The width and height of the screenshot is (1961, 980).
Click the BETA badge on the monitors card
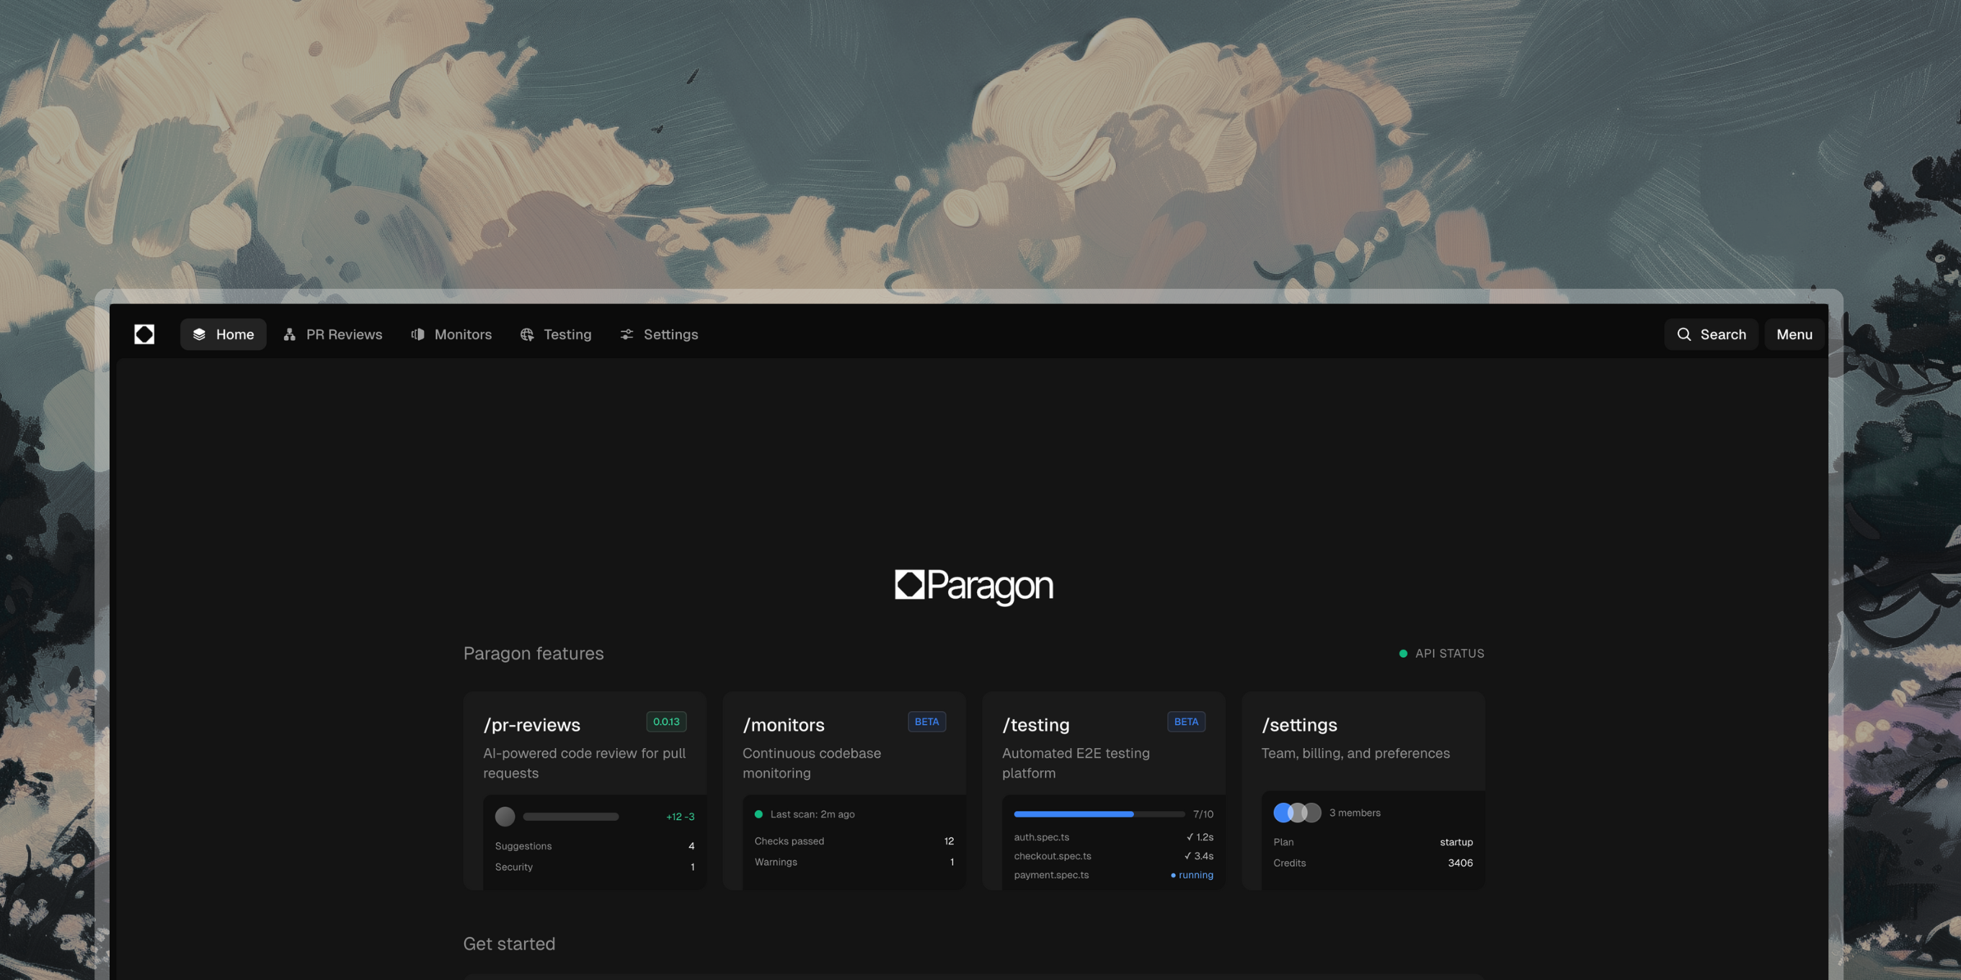pos(926,721)
